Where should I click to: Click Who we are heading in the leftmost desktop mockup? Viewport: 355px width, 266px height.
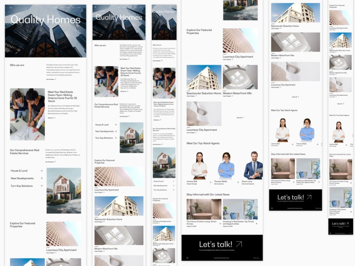point(17,65)
